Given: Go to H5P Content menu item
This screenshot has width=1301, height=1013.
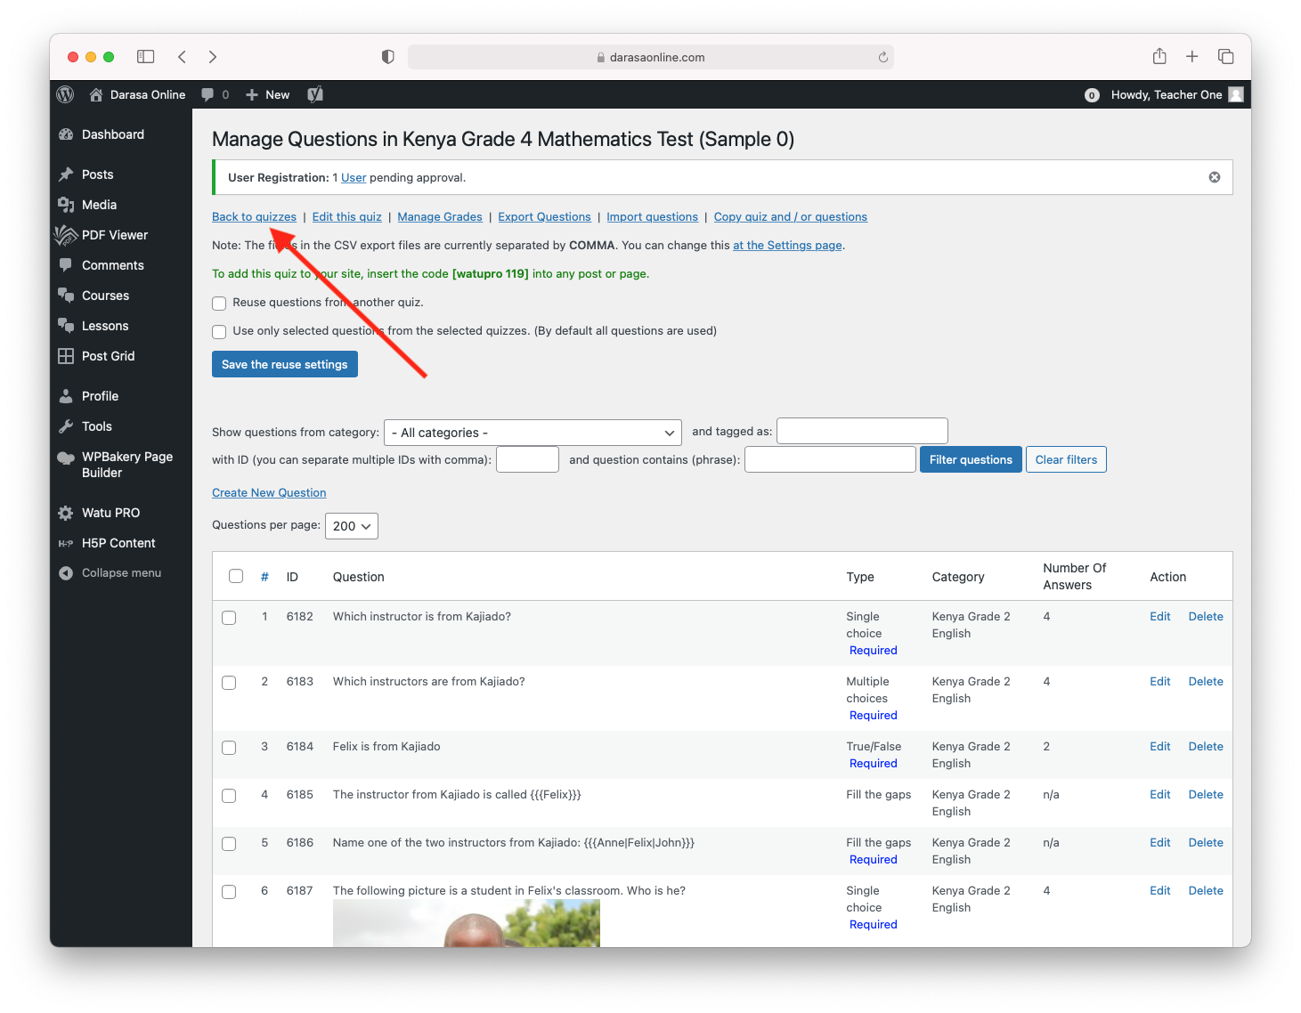Looking at the screenshot, I should pyautogui.click(x=118, y=543).
